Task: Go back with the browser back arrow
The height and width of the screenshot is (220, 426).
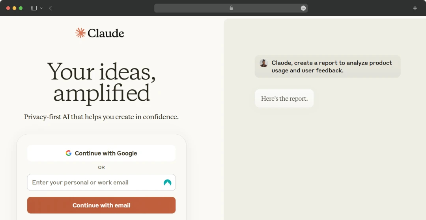Action: [50, 8]
